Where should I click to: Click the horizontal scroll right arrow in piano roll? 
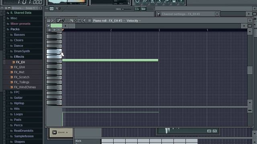click(x=244, y=26)
